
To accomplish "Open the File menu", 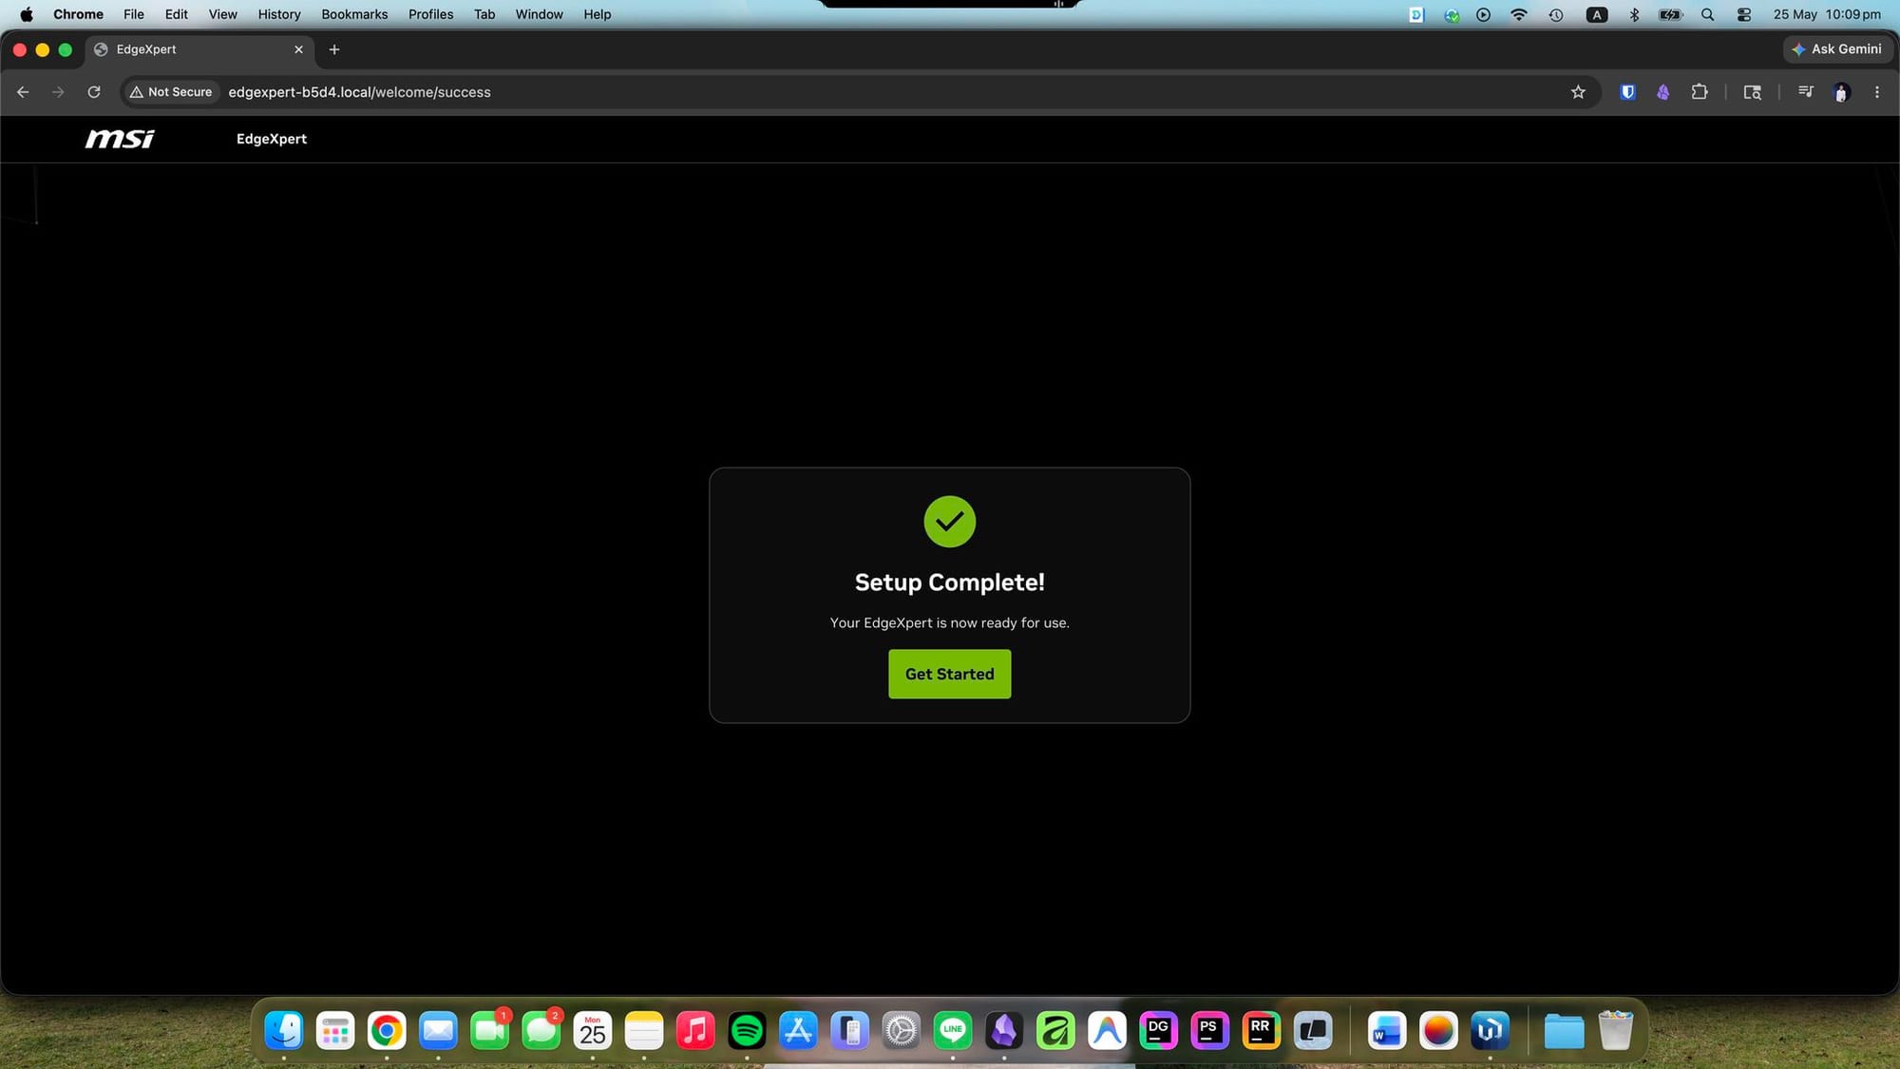I will coord(134,14).
